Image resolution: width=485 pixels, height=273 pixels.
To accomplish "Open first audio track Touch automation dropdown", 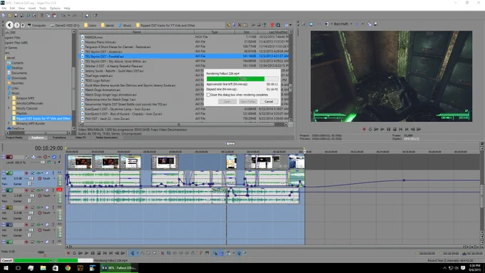I will point(54,178).
